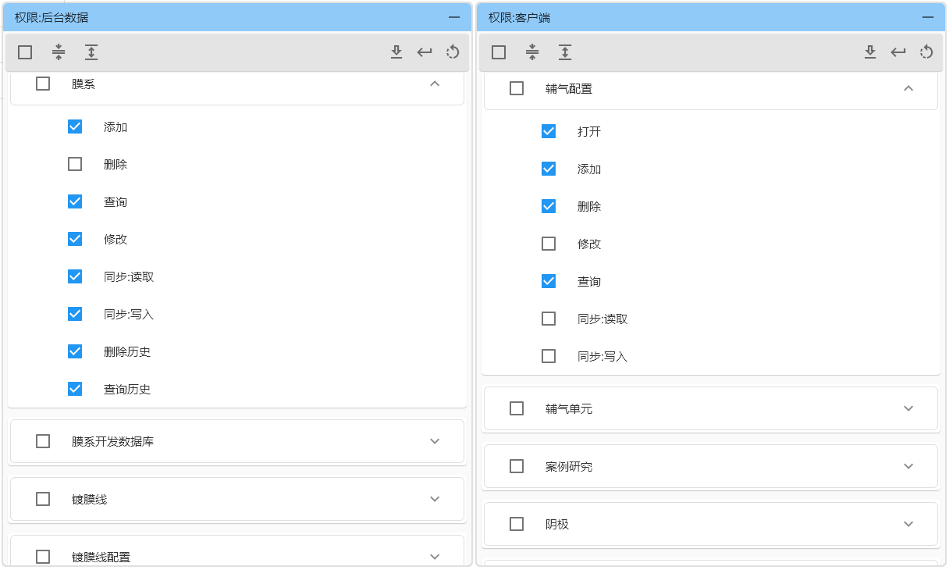Image resolution: width=949 pixels, height=570 pixels.
Task: Toggle the 阴极 group checkbox
Action: coord(517,524)
